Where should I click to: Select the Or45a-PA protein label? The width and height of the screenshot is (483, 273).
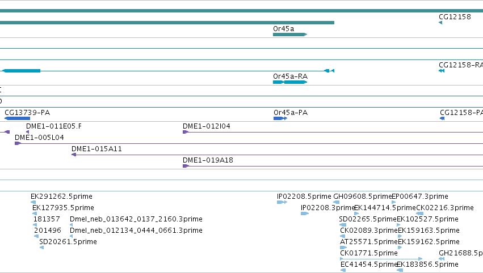tap(291, 113)
